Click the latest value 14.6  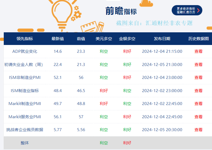[x=58, y=51]
